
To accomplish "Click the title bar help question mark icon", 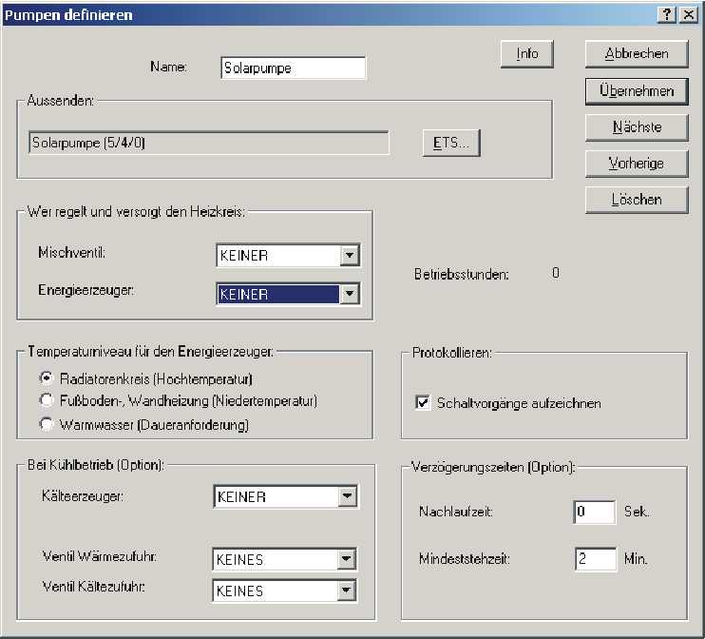I will point(665,14).
